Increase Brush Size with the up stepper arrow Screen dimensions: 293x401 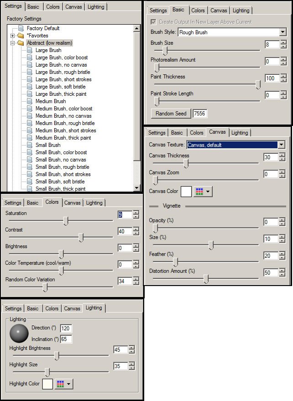click(283, 42)
